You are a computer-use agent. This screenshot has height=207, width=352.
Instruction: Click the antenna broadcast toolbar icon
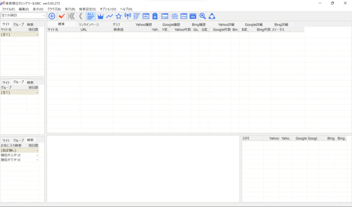[x=128, y=16]
